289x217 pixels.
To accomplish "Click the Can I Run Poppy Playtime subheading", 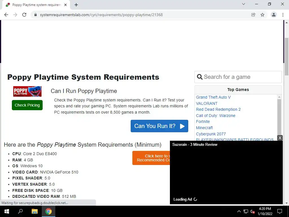I will (x=84, y=91).
